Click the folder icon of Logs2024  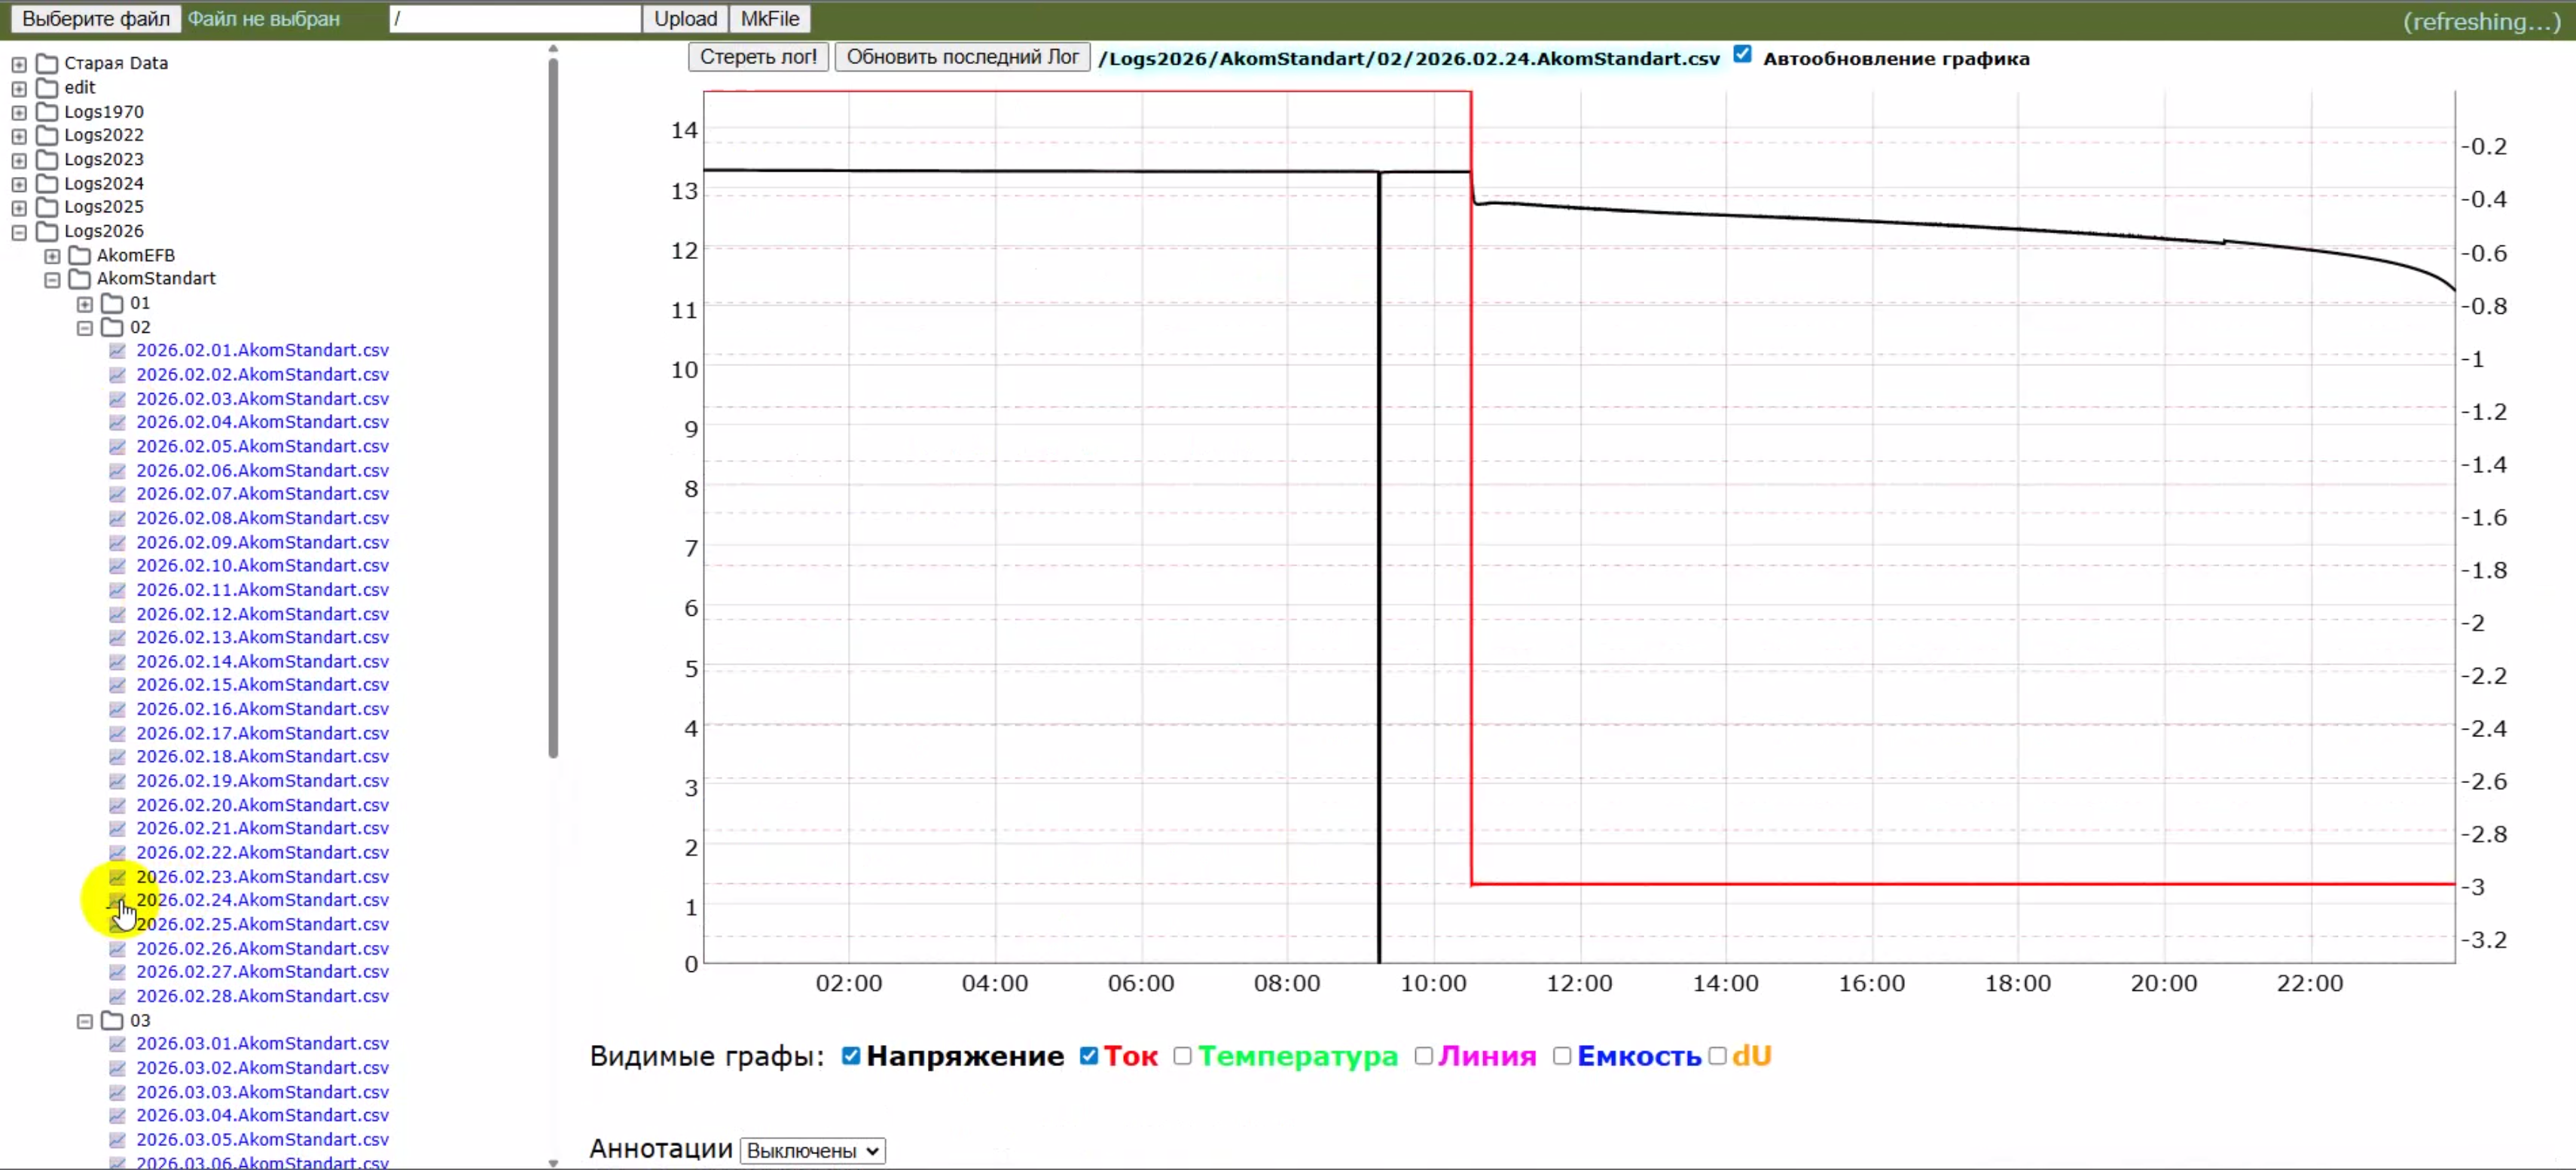click(x=47, y=183)
